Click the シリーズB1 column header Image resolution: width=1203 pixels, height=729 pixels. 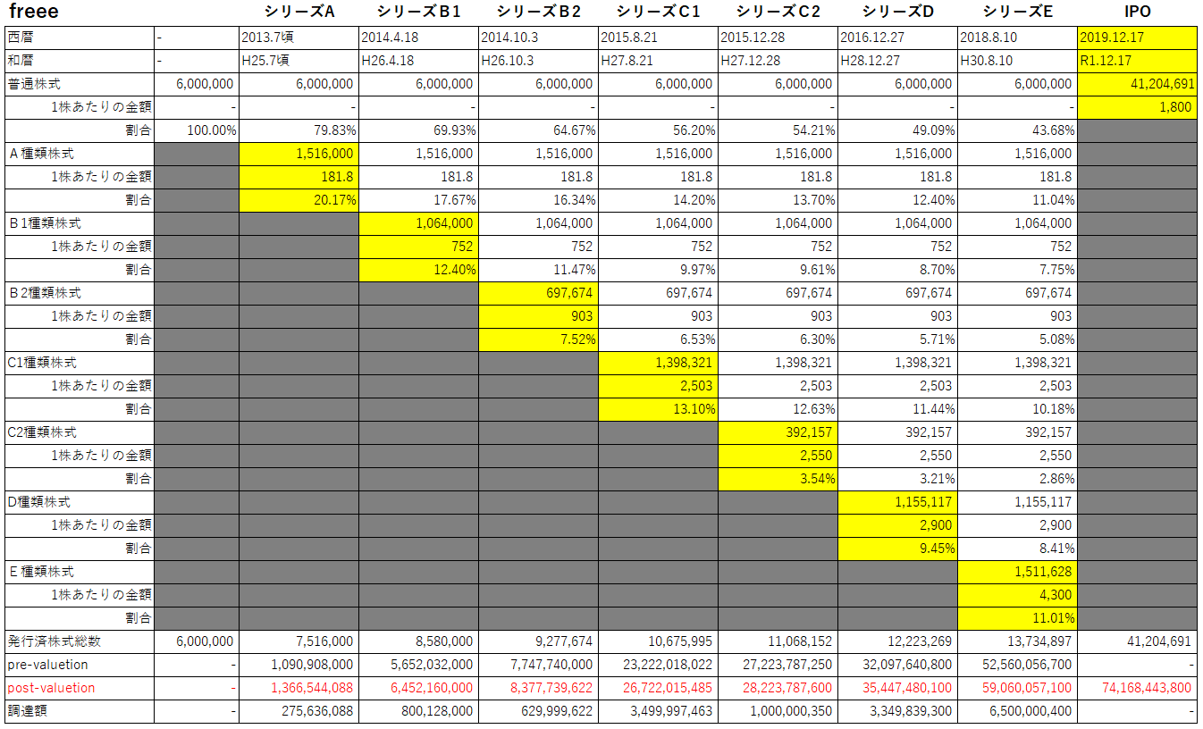(418, 13)
